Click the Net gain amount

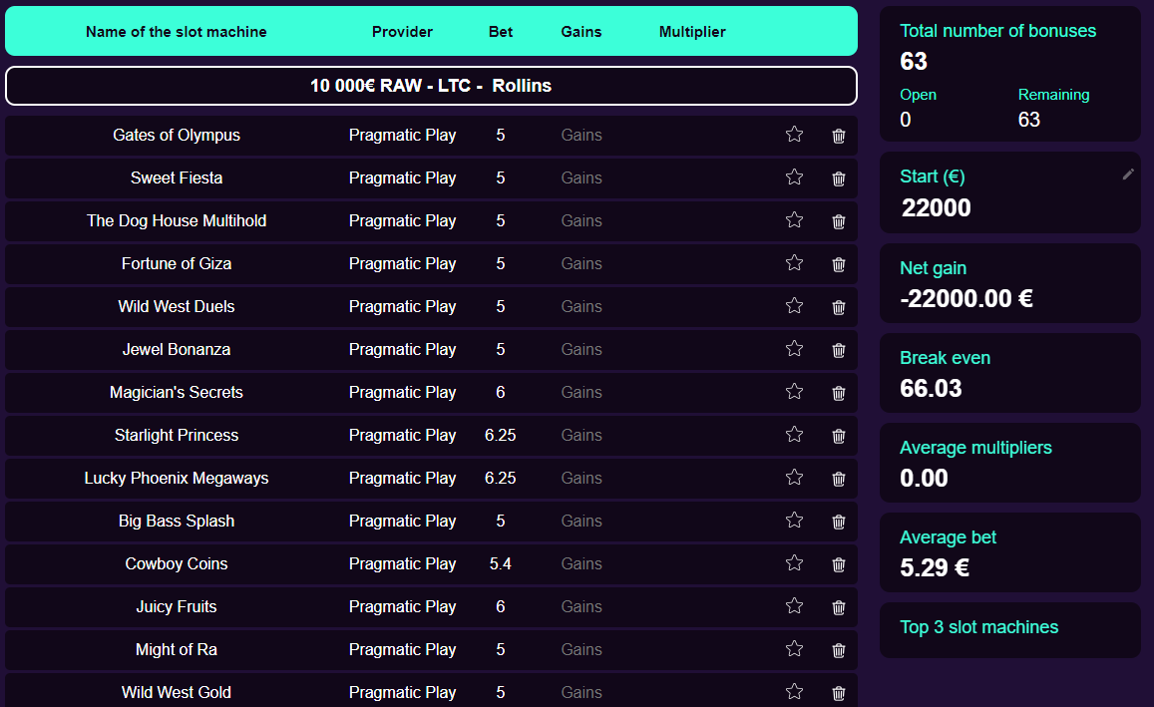(966, 299)
